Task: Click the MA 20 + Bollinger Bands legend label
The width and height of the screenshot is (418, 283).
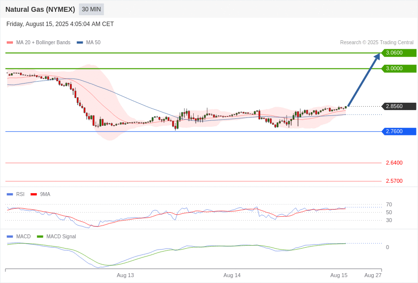Action: tap(43, 42)
